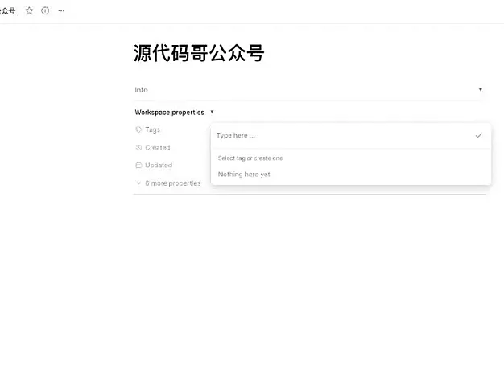
Task: Click the 6 more properties text
Action: point(173,183)
